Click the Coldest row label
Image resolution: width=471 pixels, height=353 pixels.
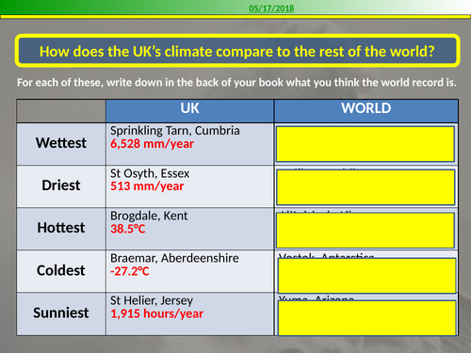[x=61, y=270]
